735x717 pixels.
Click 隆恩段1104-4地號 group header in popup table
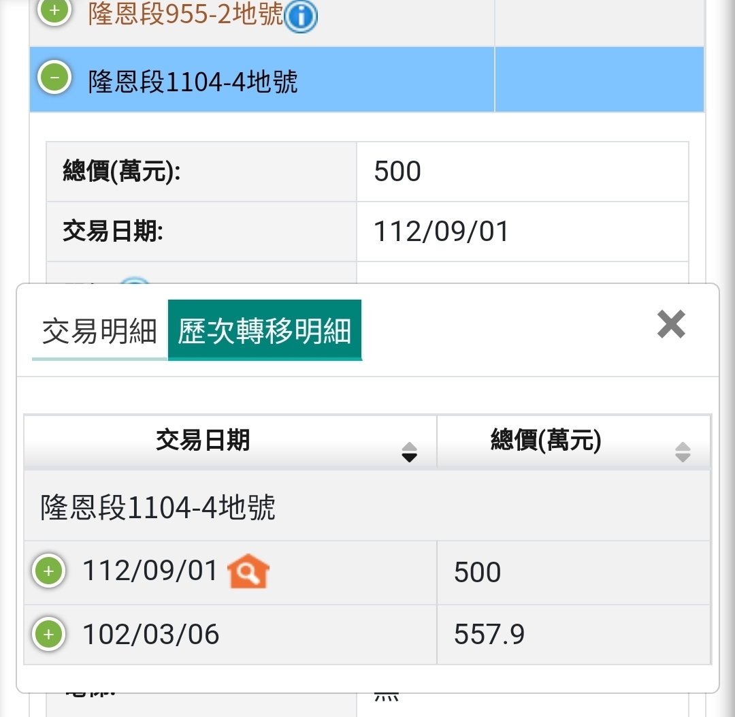click(158, 508)
